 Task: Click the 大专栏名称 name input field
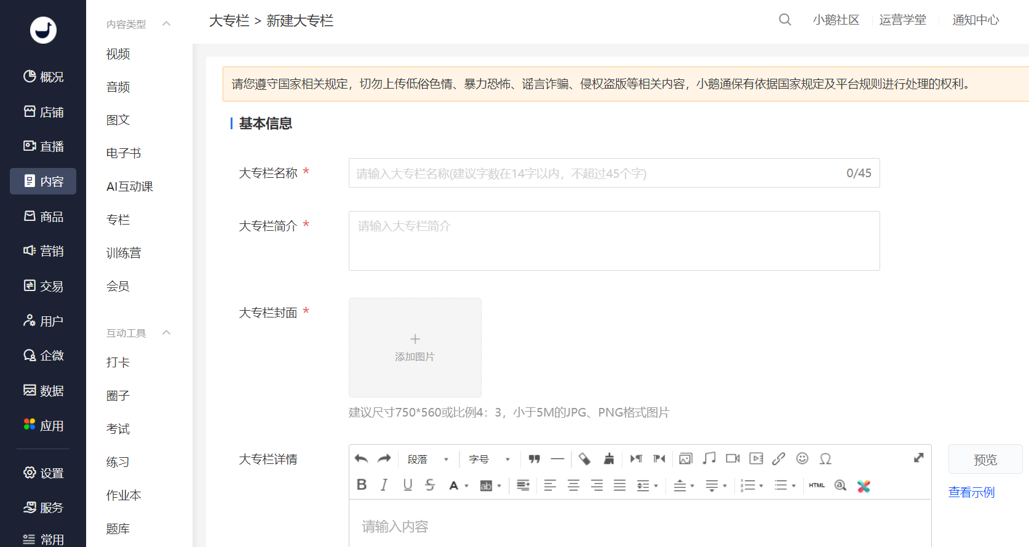(x=597, y=174)
